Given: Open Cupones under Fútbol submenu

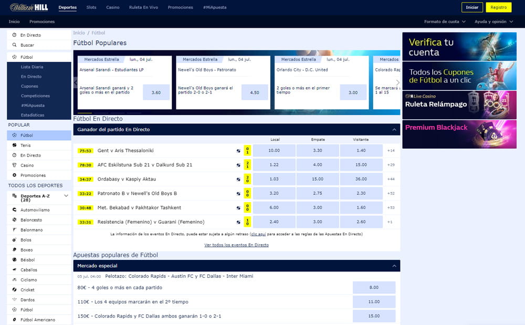Looking at the screenshot, I should [x=29, y=86].
